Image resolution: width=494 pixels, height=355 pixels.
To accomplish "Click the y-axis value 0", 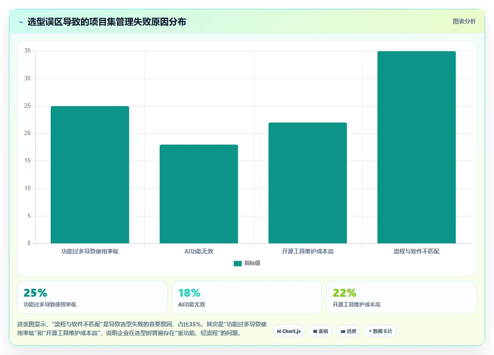I will coord(29,243).
